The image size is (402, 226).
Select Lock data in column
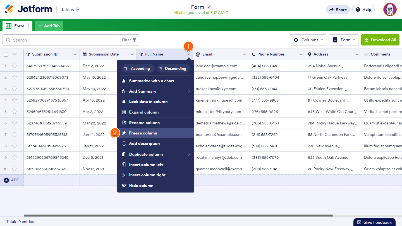coord(148,102)
